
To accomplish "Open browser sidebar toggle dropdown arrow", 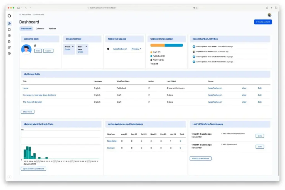I will click(22, 8).
